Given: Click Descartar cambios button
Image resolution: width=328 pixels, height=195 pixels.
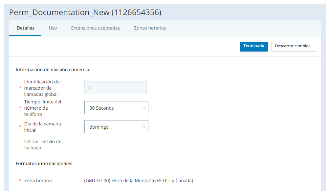Looking at the screenshot, I should (x=294, y=46).
